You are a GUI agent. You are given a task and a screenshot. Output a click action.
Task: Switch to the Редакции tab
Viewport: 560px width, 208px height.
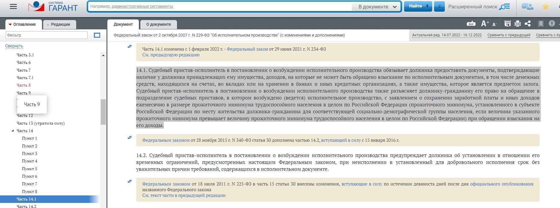(x=59, y=25)
